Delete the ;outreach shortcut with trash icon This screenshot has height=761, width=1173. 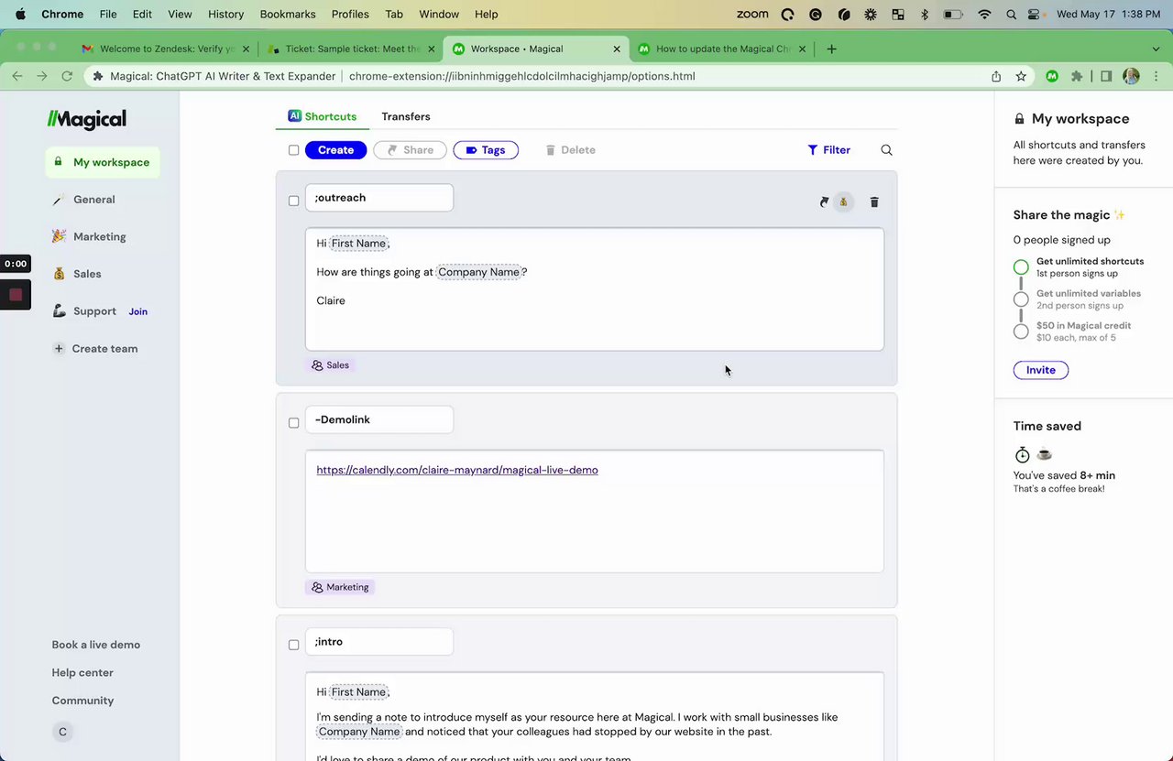tap(874, 202)
